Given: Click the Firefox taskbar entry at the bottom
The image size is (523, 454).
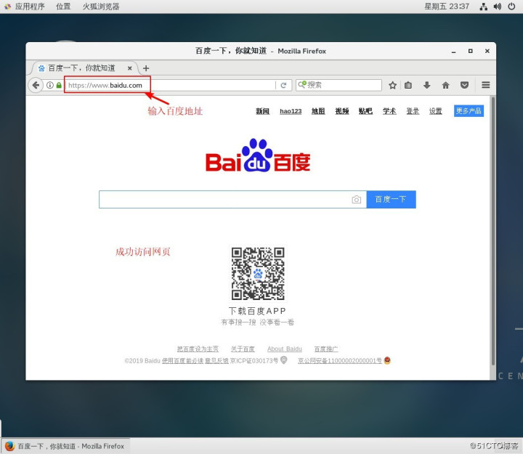Looking at the screenshot, I should tap(65, 446).
